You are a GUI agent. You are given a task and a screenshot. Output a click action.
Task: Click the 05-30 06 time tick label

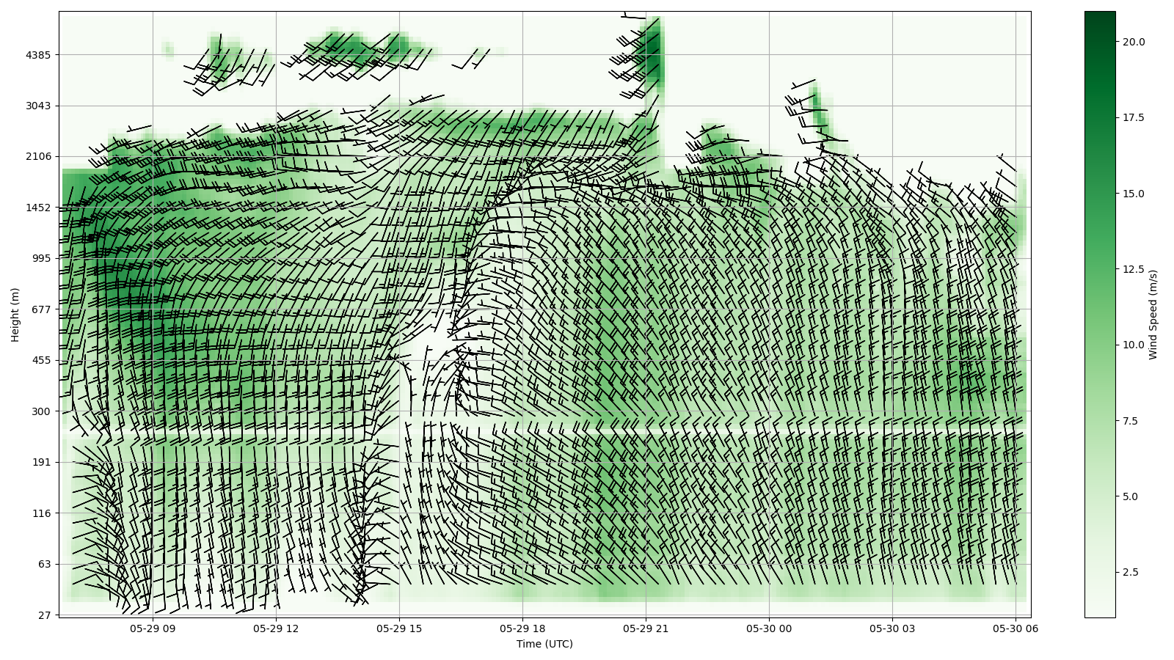pyautogui.click(x=1016, y=628)
